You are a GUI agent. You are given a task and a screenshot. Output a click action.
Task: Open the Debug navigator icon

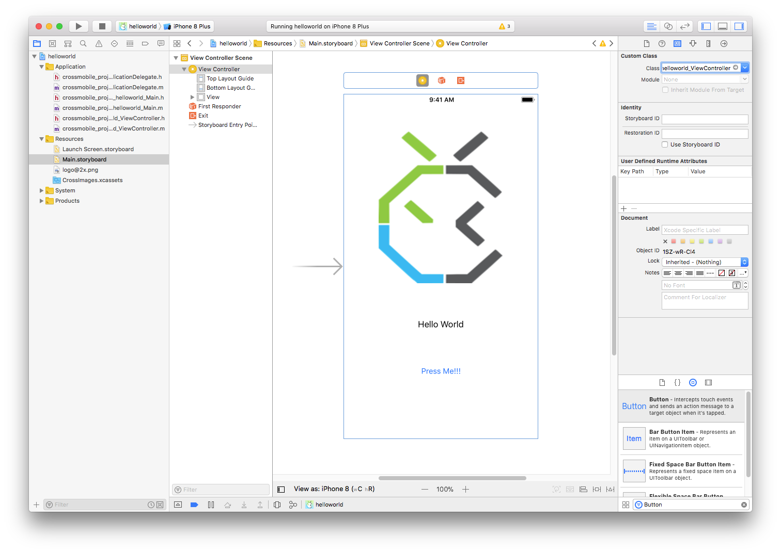click(x=130, y=44)
